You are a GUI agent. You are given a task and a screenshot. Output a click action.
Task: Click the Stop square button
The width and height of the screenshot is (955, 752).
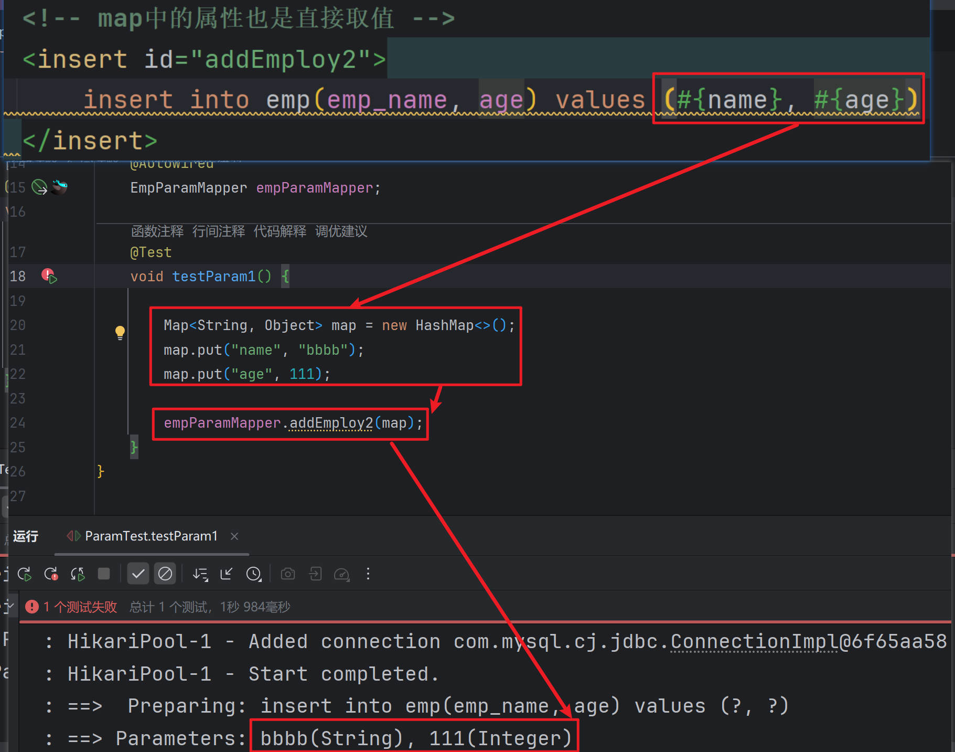point(104,574)
